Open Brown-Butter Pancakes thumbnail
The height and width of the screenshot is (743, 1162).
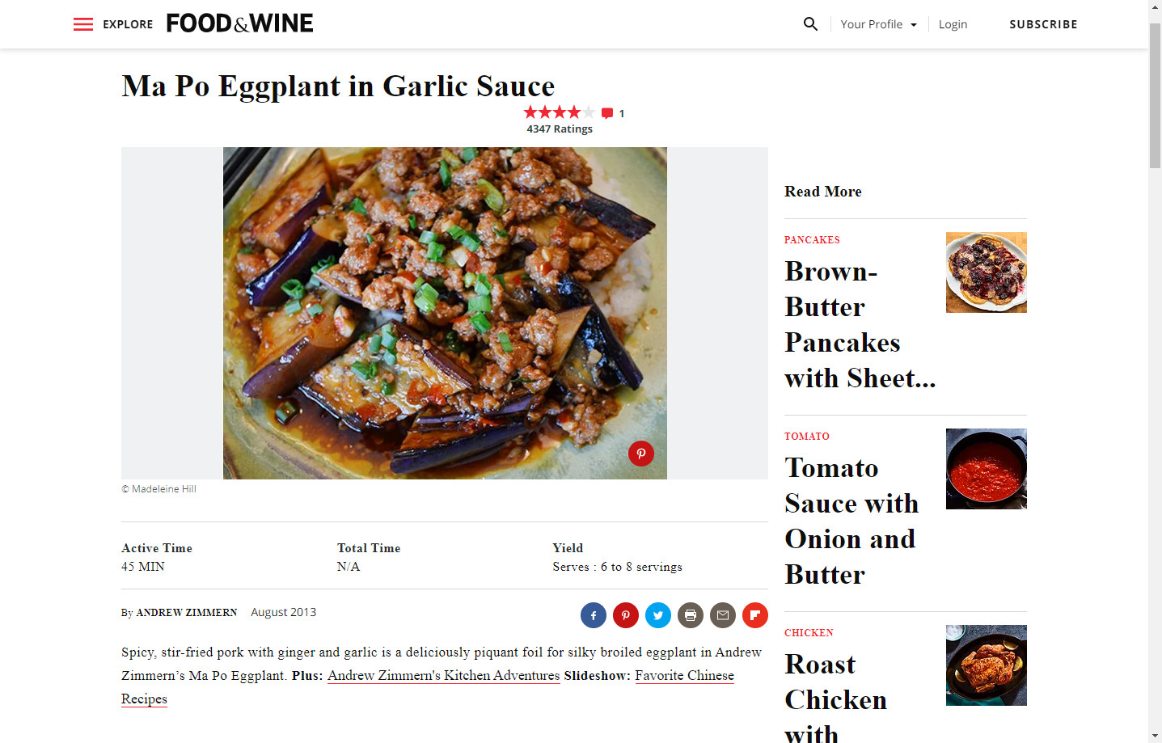click(x=987, y=272)
